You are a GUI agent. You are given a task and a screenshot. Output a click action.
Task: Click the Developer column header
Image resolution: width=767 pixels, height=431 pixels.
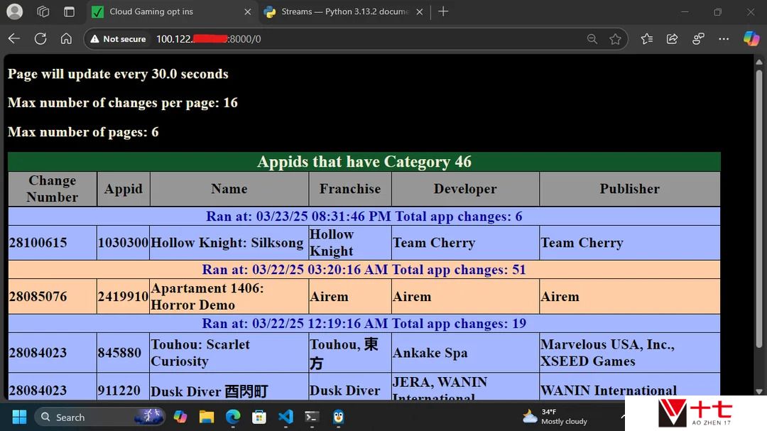click(465, 189)
